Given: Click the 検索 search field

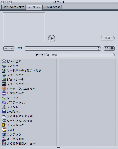Looking at the screenshot, I should (80, 55).
